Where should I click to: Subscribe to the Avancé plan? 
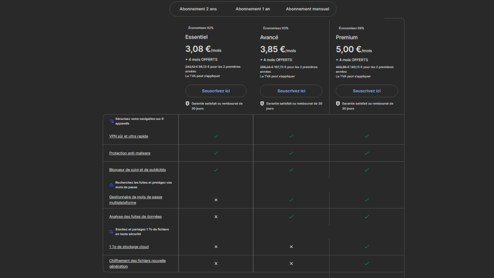(291, 91)
